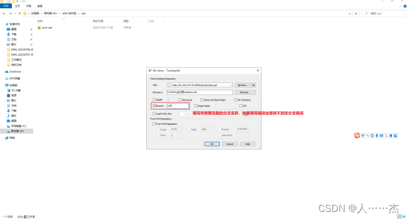Image resolution: width=408 pixels, height=219 pixels.
Task: Click the Forward navigation arrow in Explorer
Action: point(11,14)
